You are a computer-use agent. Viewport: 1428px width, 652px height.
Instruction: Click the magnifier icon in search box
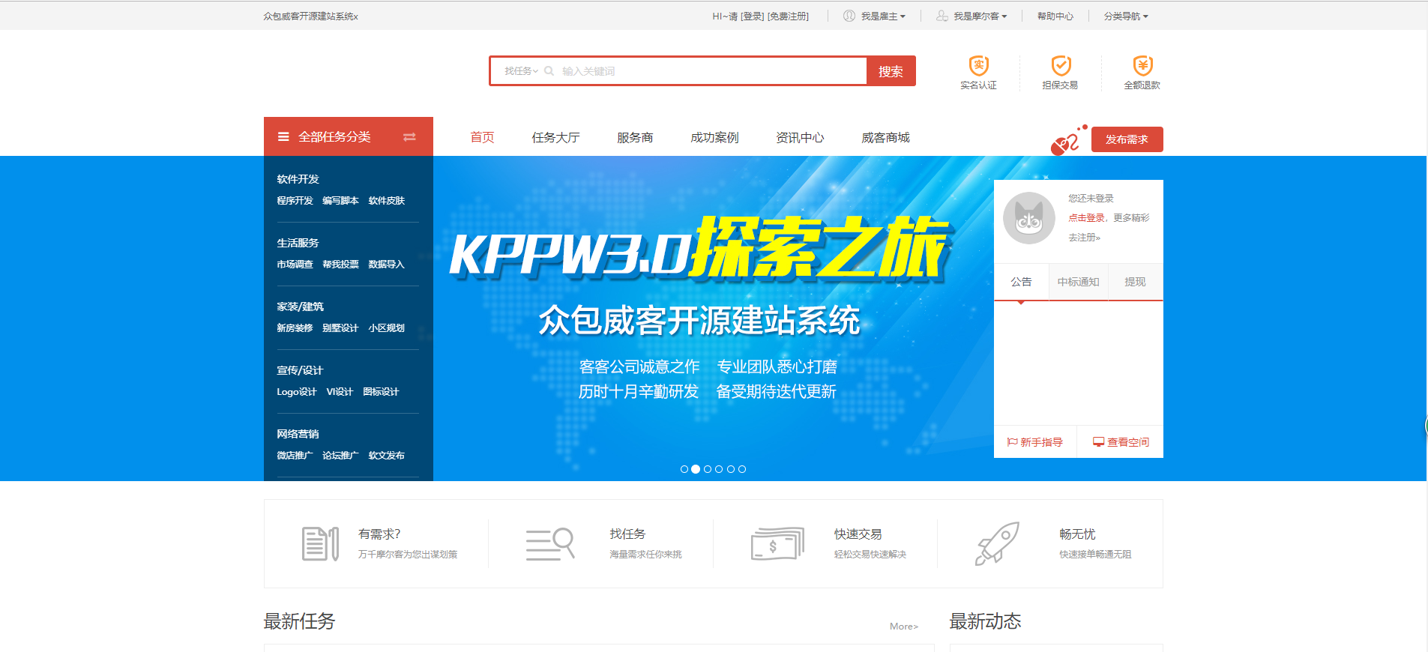549,71
